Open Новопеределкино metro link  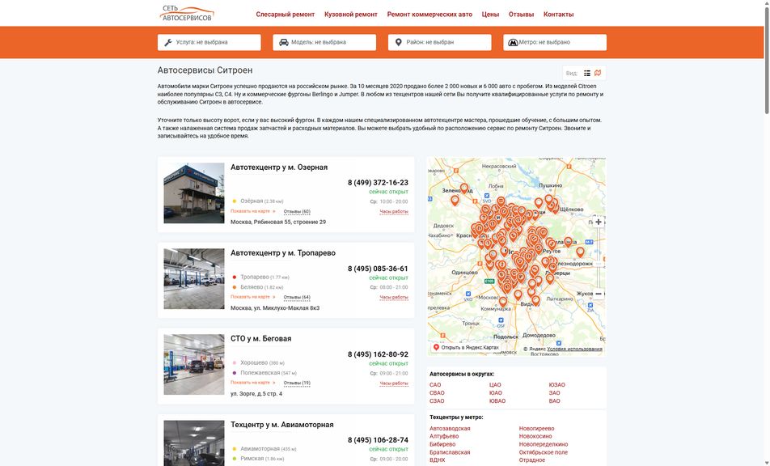(544, 444)
